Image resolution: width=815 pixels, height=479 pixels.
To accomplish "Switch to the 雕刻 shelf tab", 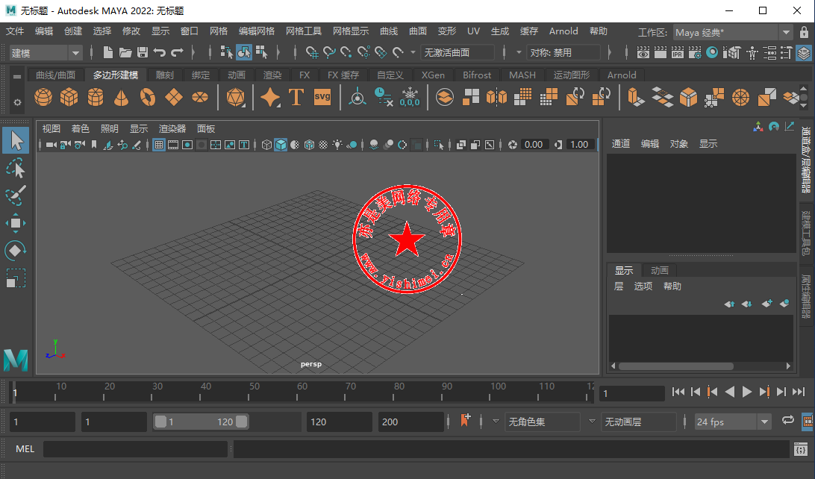I will [165, 75].
